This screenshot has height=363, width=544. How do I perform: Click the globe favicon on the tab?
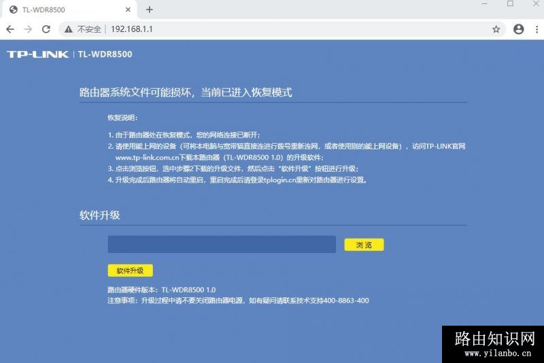(x=14, y=9)
